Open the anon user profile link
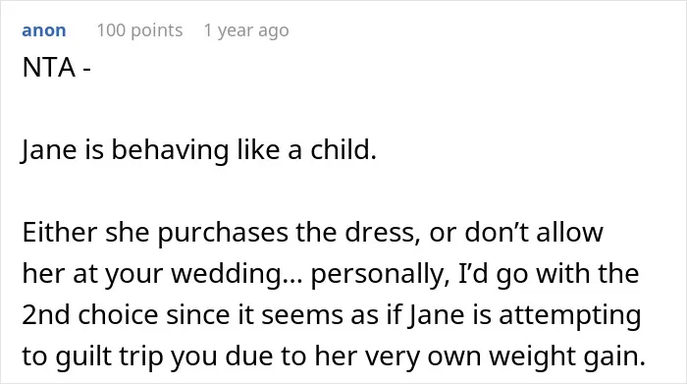The image size is (687, 384). [x=44, y=30]
